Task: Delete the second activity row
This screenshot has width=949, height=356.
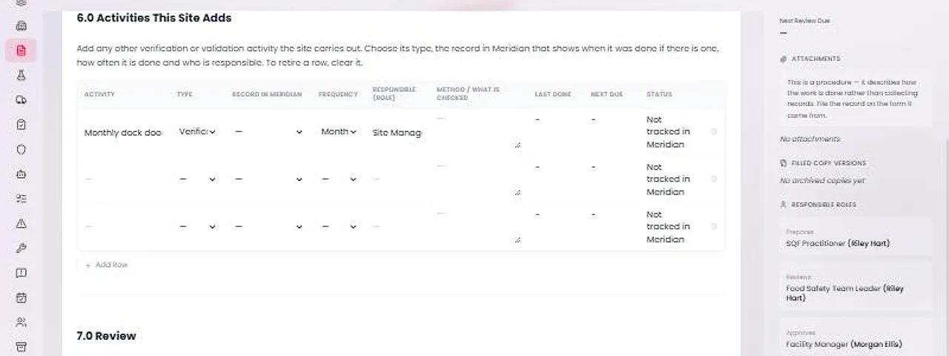Action: coord(714,179)
